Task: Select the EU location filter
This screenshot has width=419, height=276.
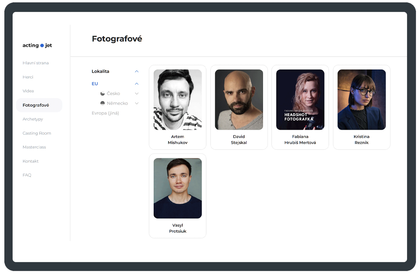Action: tap(95, 84)
